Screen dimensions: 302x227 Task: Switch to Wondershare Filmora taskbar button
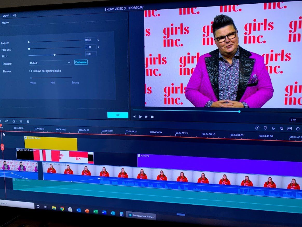point(141,216)
